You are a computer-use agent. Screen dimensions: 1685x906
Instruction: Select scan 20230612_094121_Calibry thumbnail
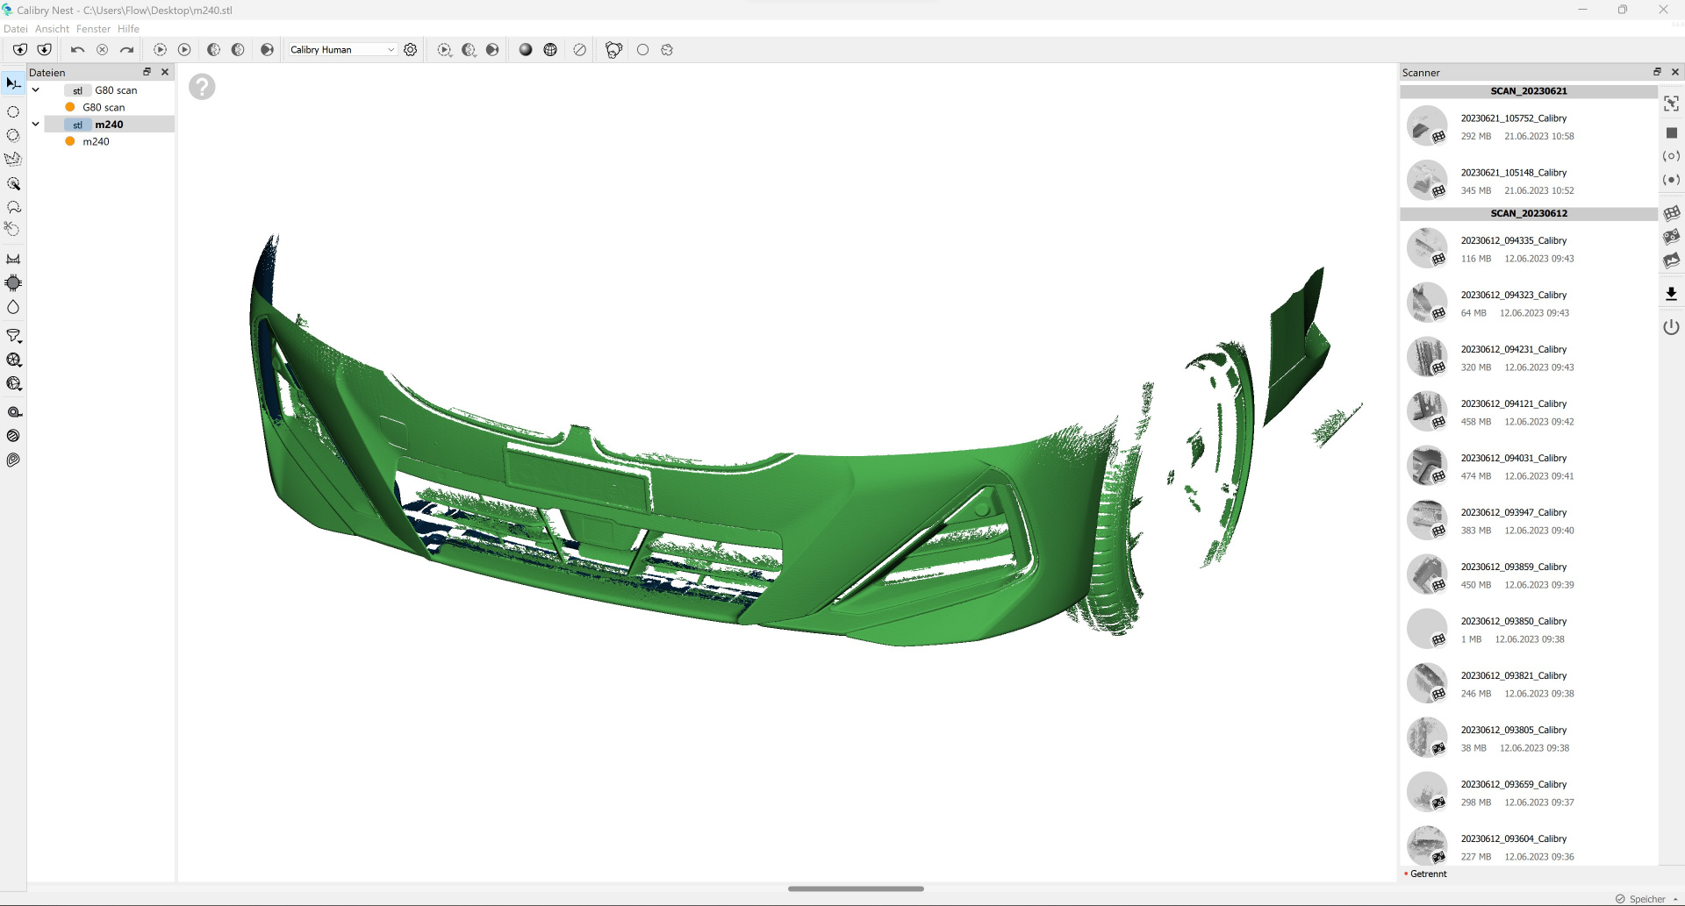[x=1427, y=411]
